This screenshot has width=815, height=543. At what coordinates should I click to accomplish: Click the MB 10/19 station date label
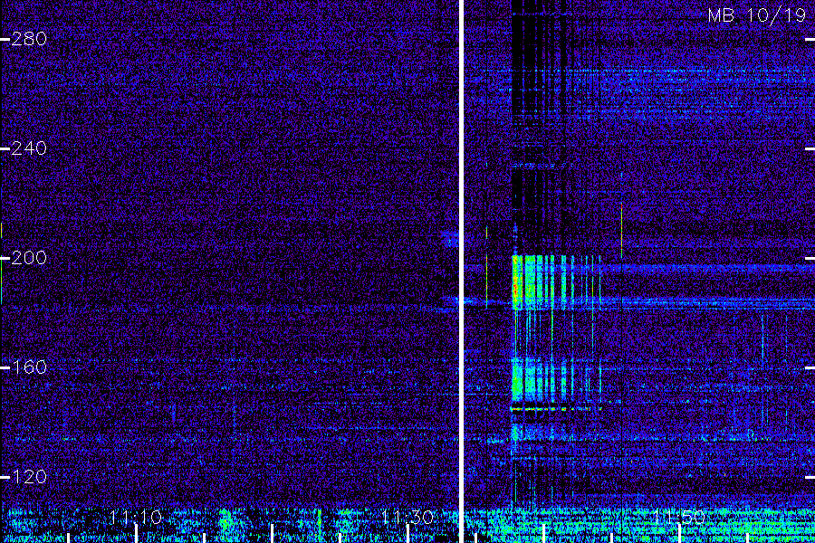pyautogui.click(x=757, y=15)
